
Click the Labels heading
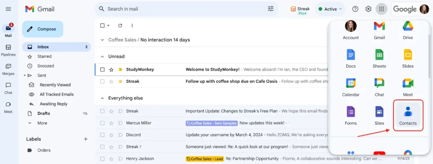pos(33,139)
